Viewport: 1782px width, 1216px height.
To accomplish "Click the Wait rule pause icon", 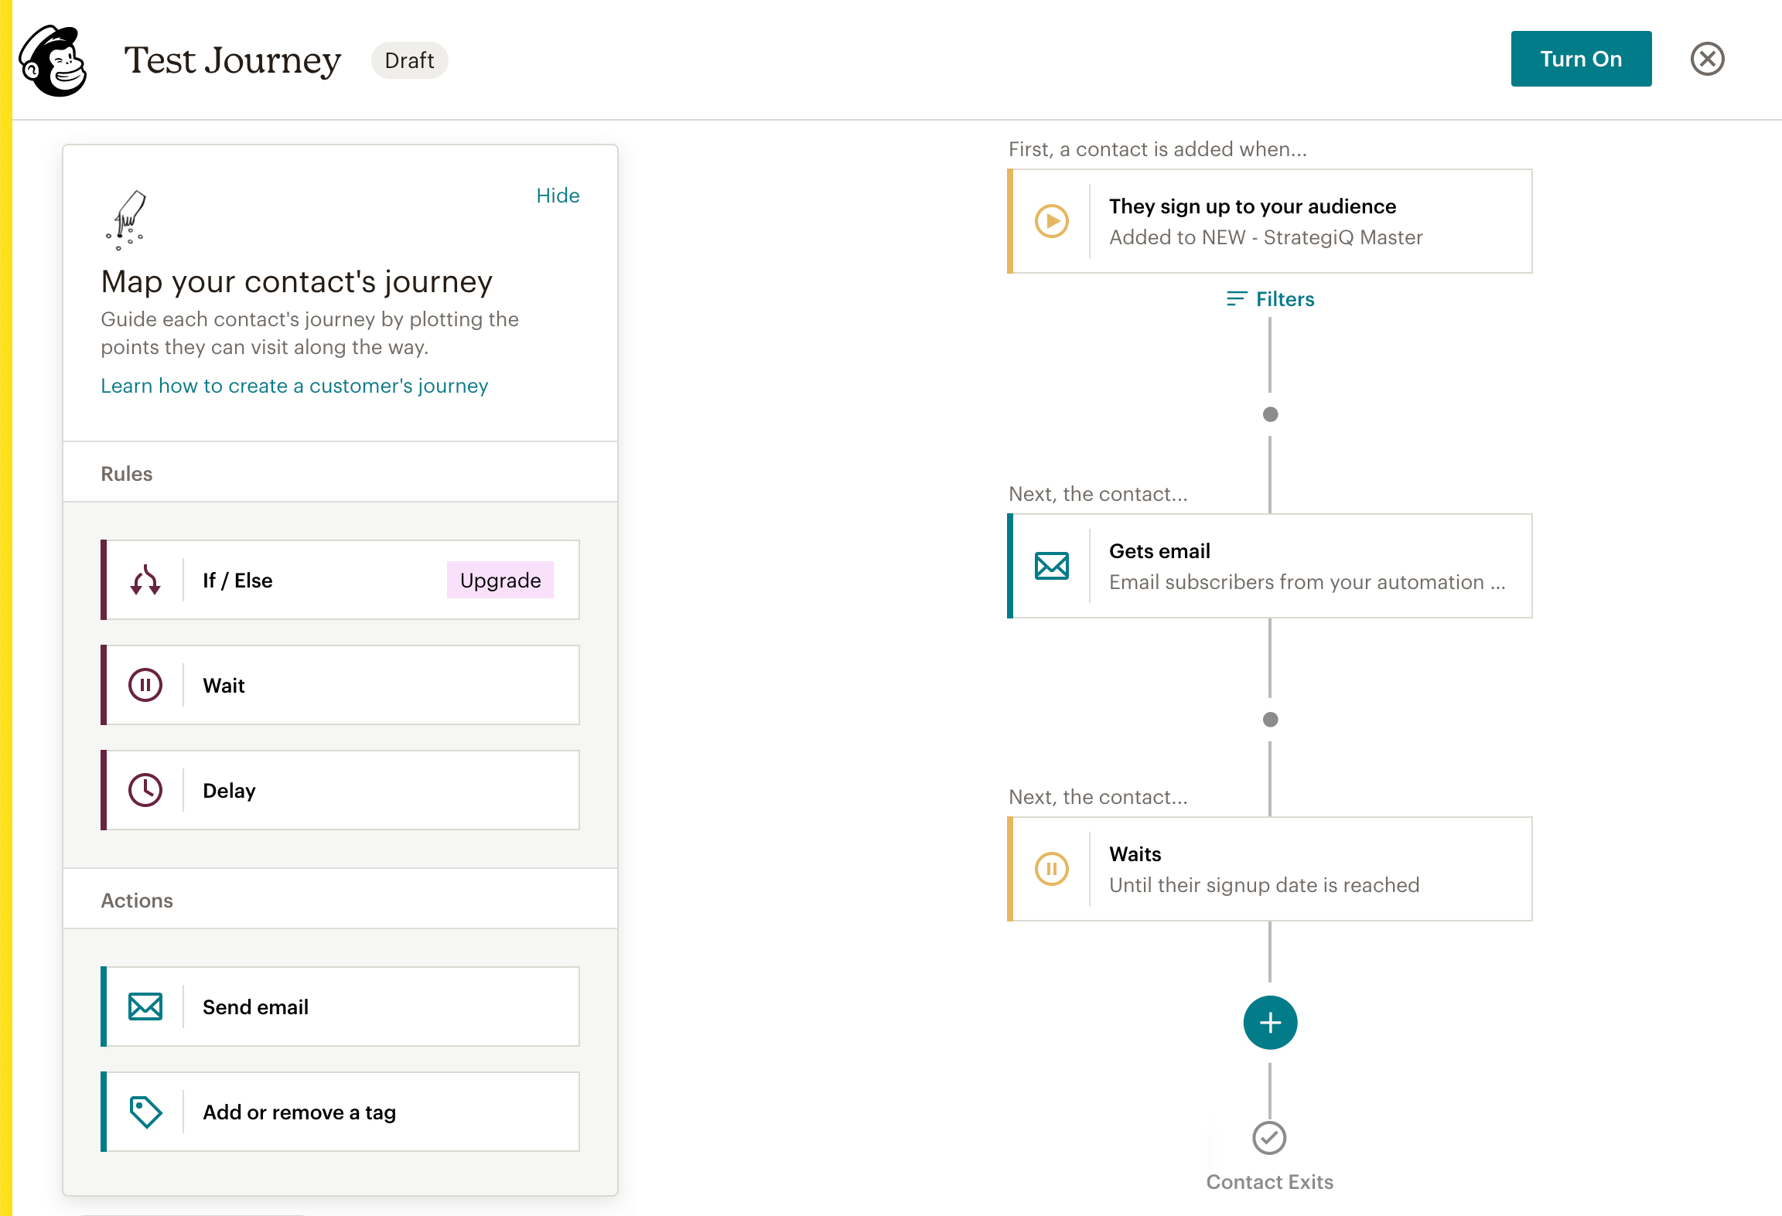I will (146, 685).
